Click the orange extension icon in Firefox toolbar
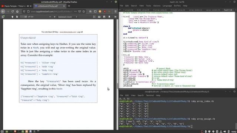237x133 pixels. click(x=100, y=11)
